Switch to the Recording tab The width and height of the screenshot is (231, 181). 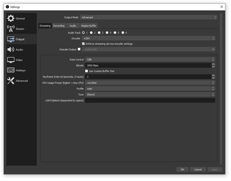pyautogui.click(x=59, y=26)
